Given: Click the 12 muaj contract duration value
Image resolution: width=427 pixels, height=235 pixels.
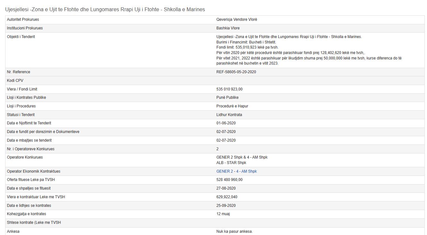Looking at the screenshot, I should click(x=223, y=214).
